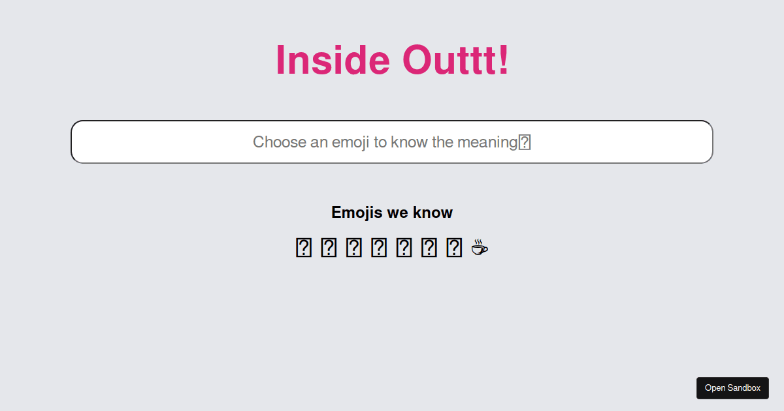
Task: Open Sandbox button
Action: [x=732, y=388]
